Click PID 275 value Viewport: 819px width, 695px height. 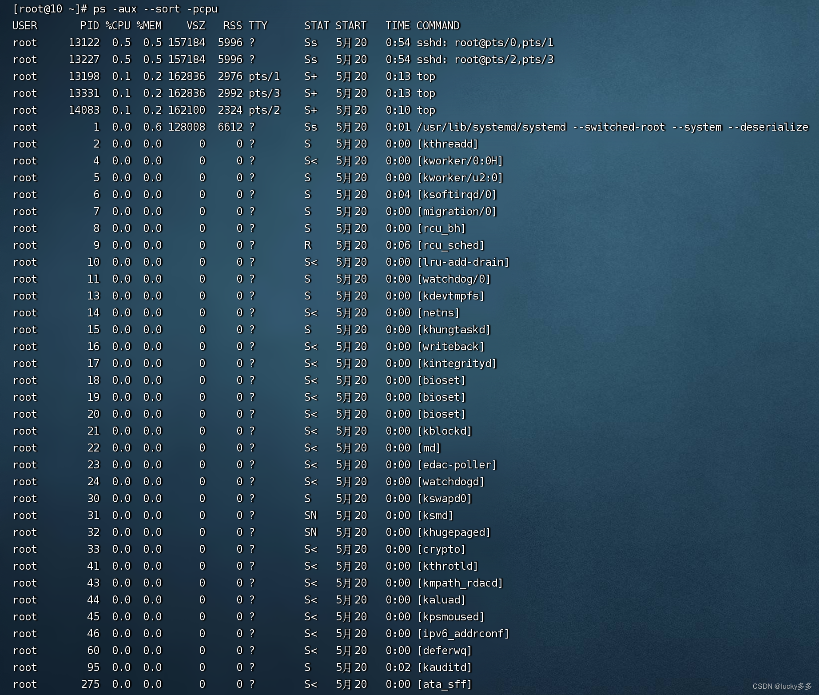click(90, 684)
